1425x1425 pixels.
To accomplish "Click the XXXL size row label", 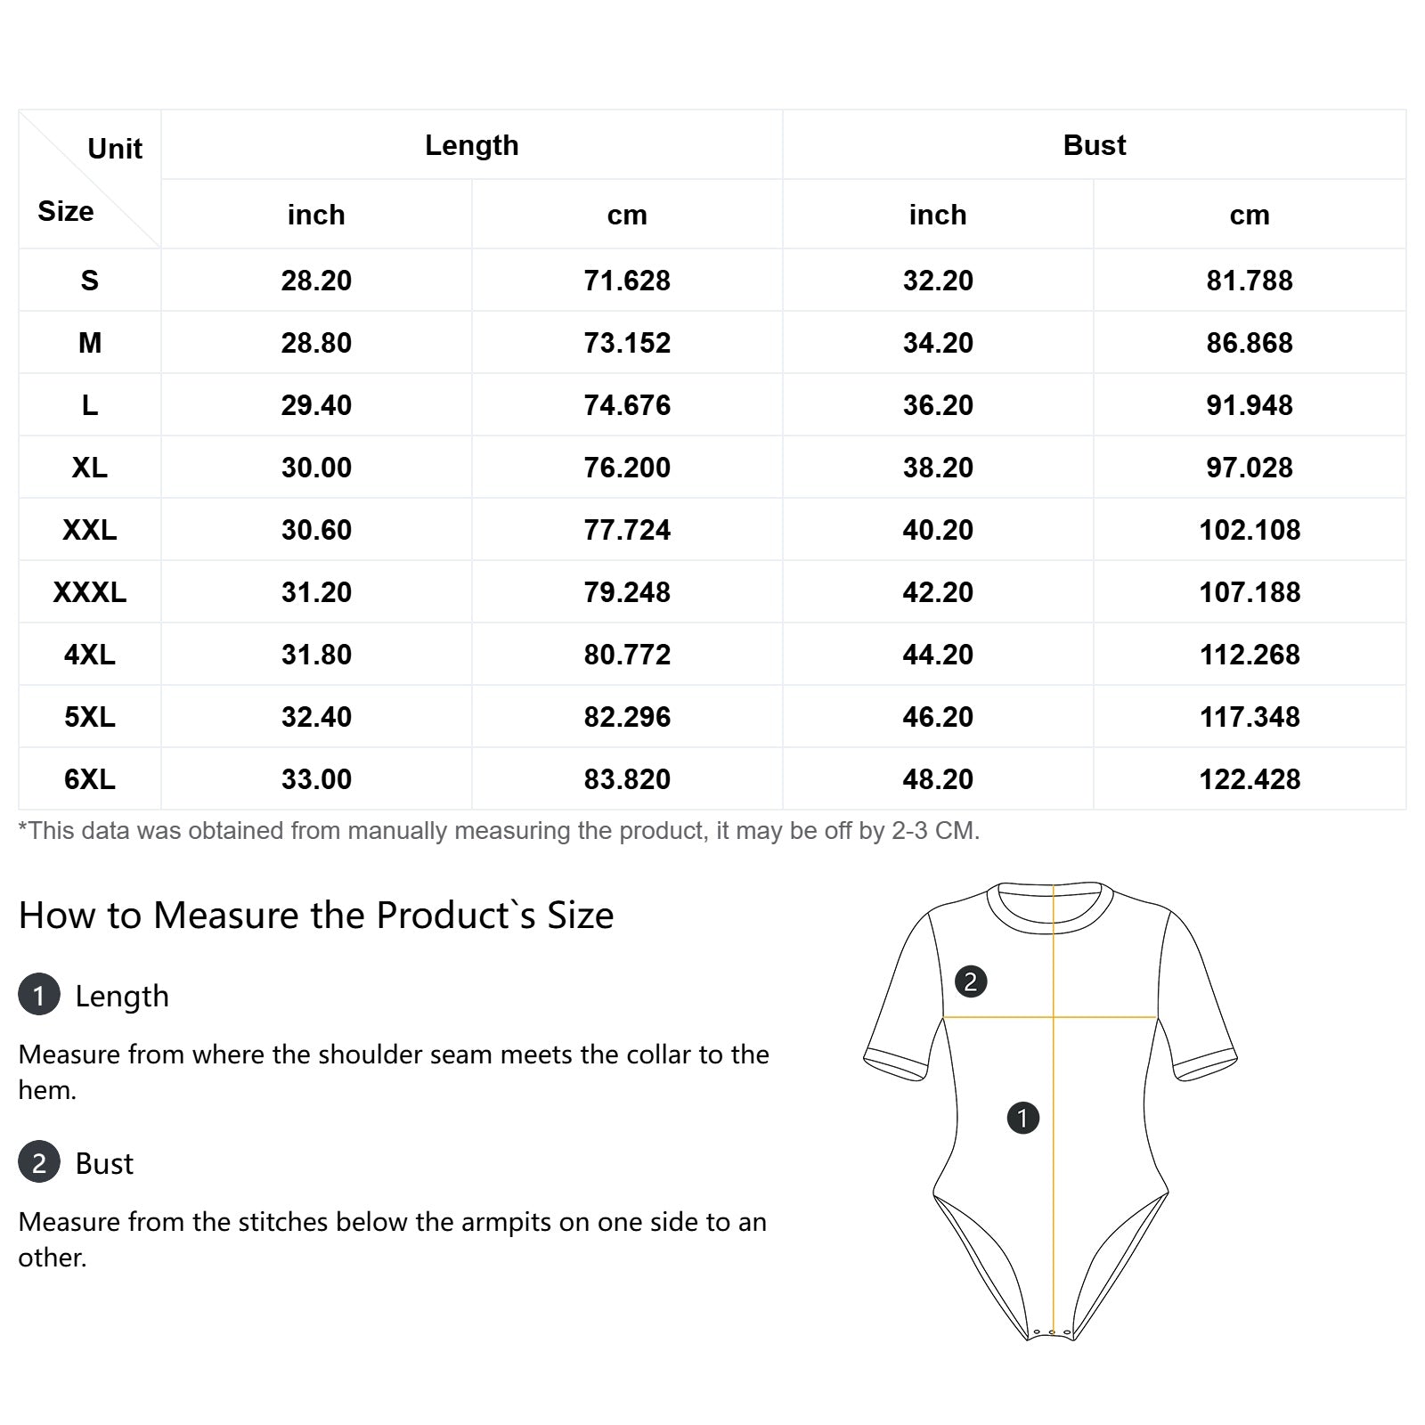I will (x=89, y=592).
